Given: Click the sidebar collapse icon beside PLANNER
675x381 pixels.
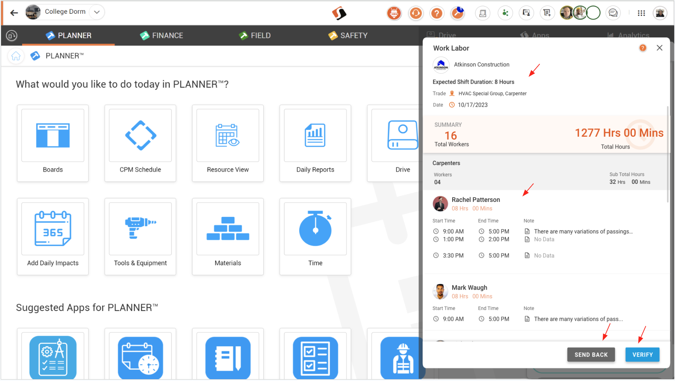Looking at the screenshot, I should [12, 36].
